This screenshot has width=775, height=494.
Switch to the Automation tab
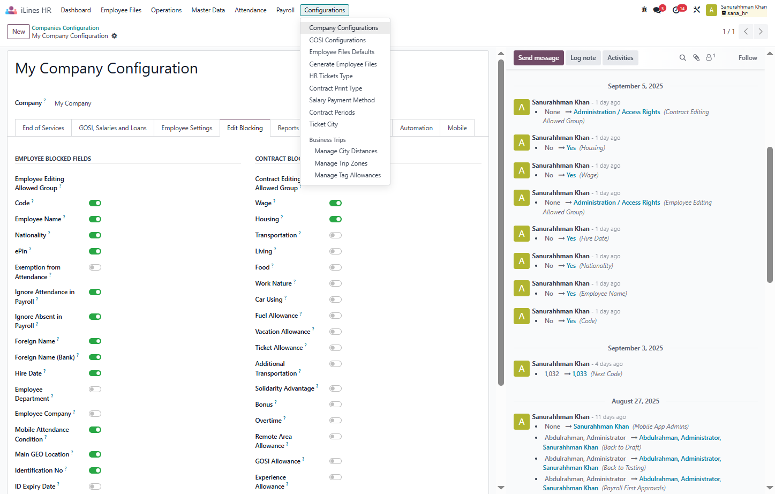click(416, 128)
